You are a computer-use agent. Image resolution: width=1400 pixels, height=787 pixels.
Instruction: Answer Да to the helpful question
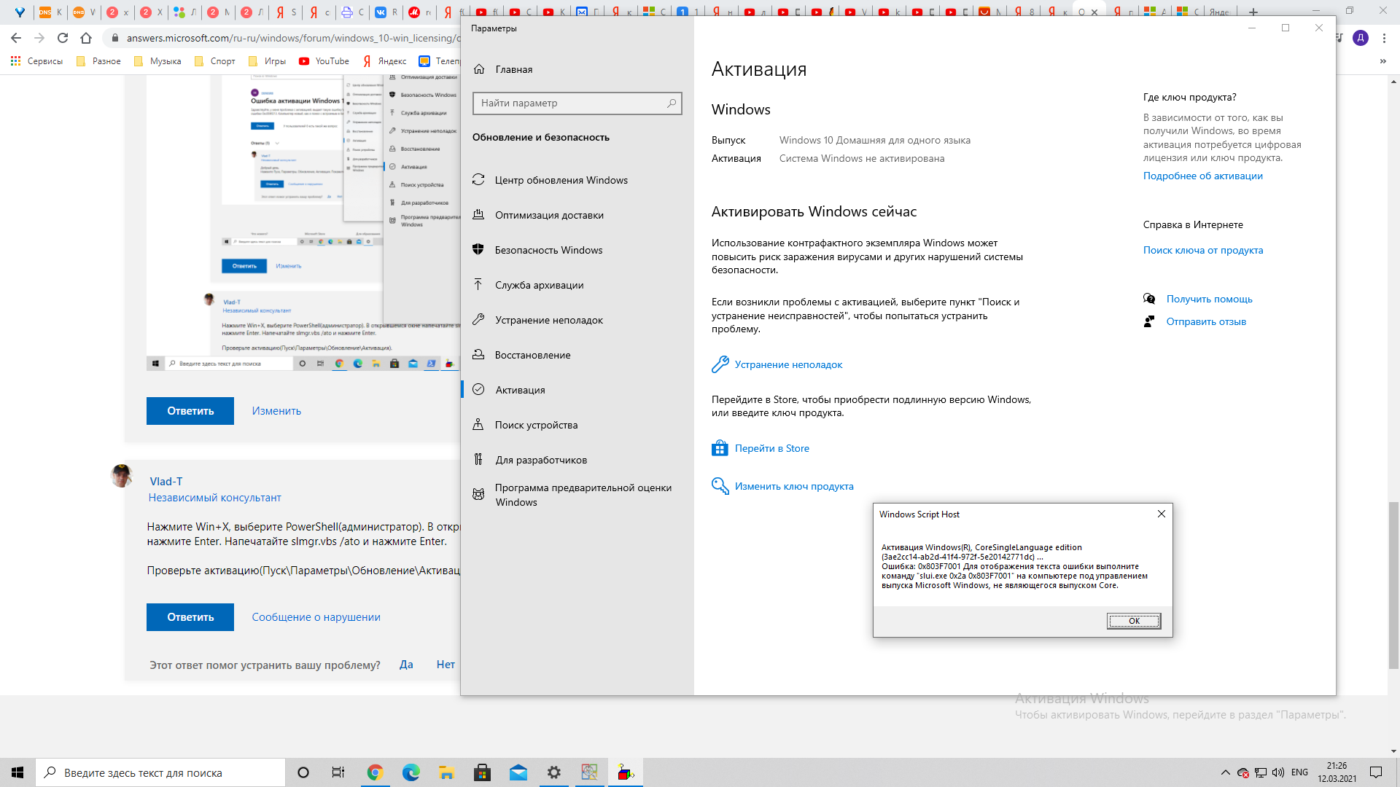(406, 665)
